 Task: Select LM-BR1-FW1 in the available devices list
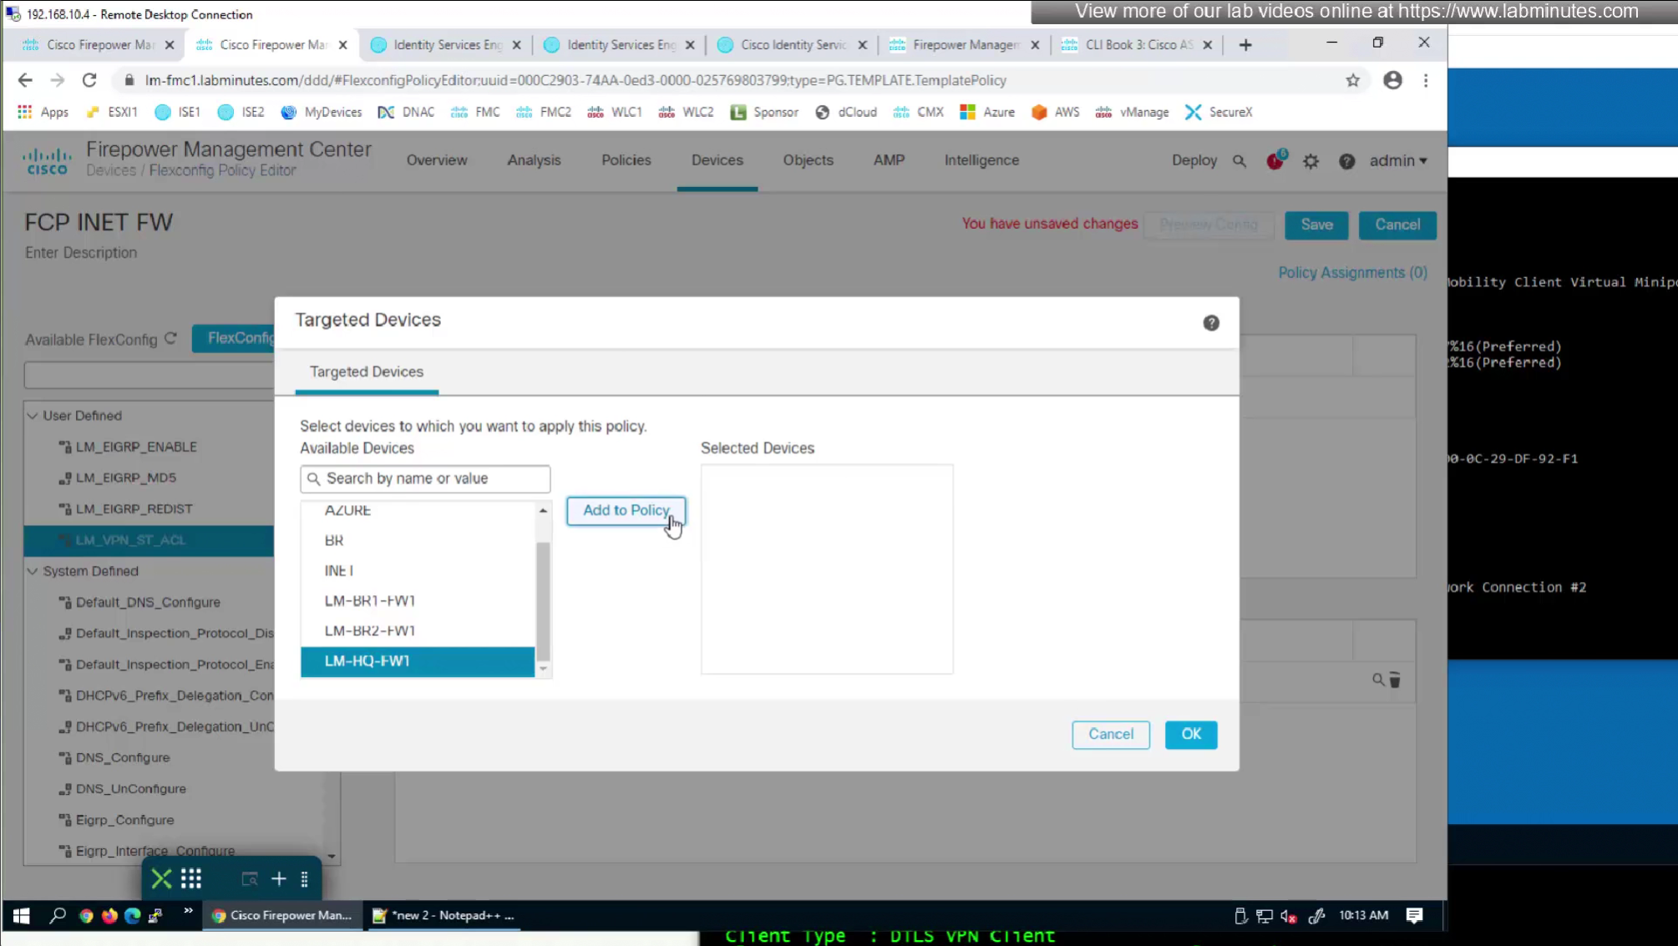(x=370, y=600)
